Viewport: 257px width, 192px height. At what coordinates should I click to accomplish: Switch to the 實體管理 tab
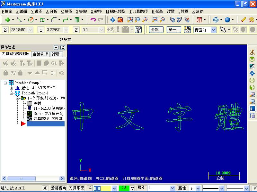click(x=40, y=54)
